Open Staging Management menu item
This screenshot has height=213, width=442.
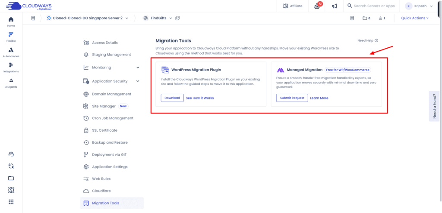[x=112, y=55]
